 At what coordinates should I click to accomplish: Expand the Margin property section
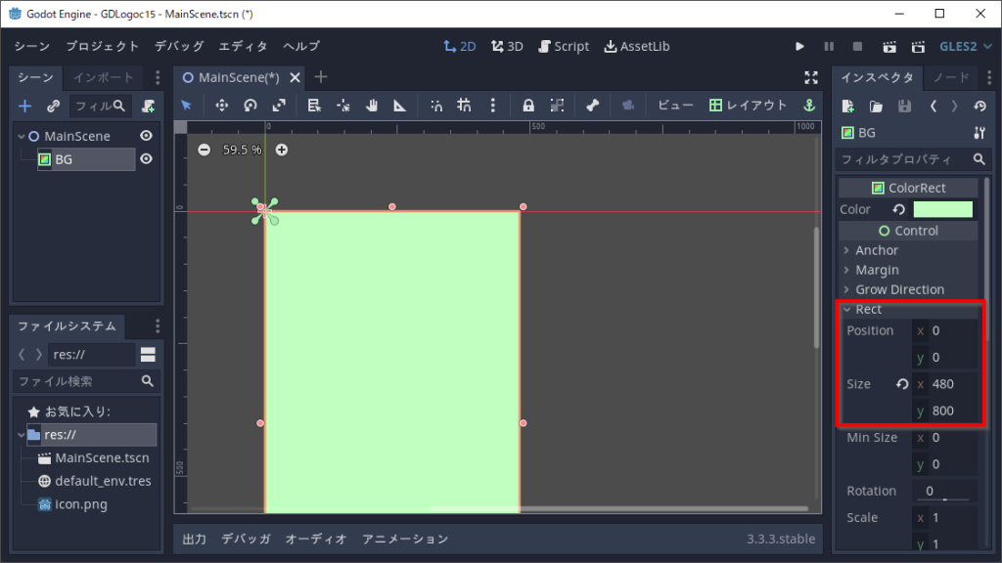876,270
